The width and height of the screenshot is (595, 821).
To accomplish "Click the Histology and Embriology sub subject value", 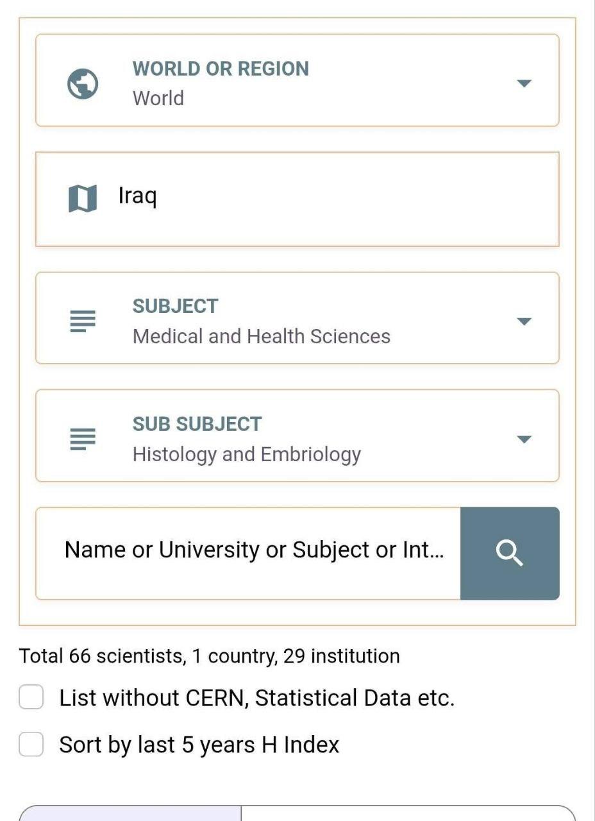I will [x=246, y=454].
